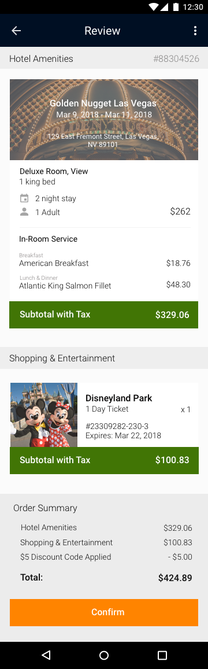Select the Hotel Amenities subtotal $329.06 bar

point(104,315)
